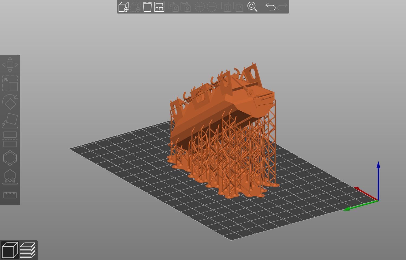Click the Delete selected object icon

(136, 7)
